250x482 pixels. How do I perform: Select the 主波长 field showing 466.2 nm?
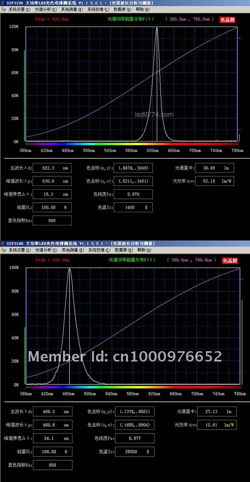tap(53, 412)
